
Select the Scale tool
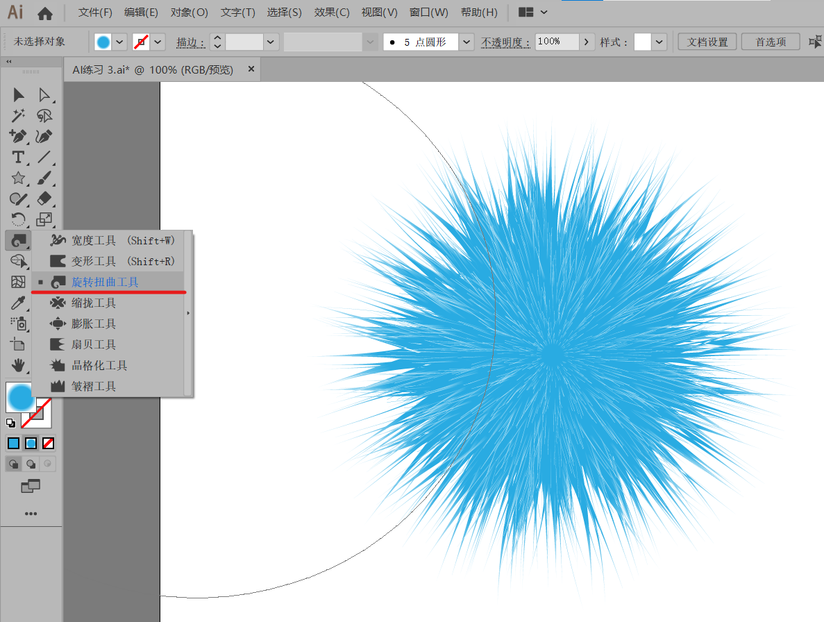pos(44,219)
